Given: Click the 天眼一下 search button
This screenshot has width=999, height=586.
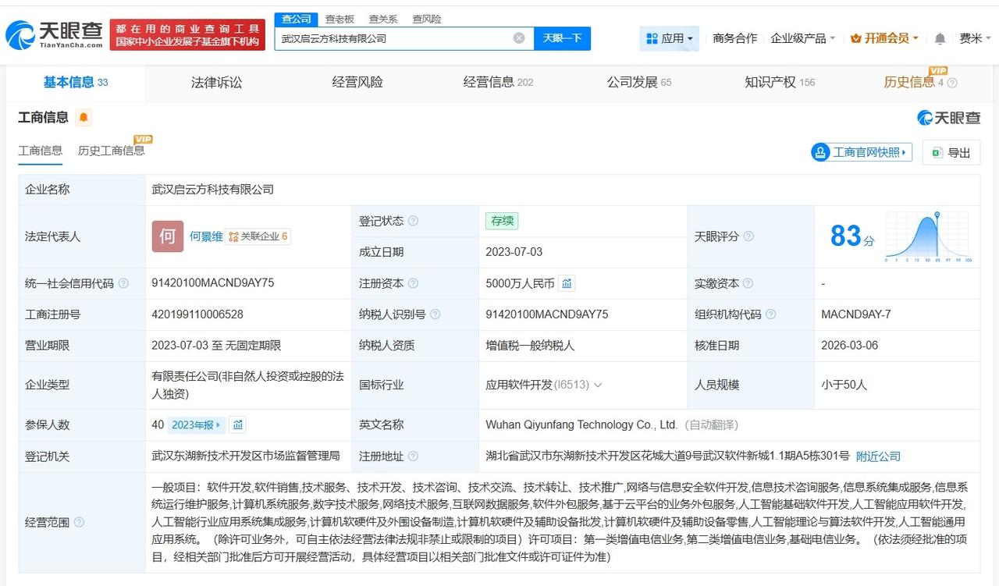Looking at the screenshot, I should coord(562,38).
